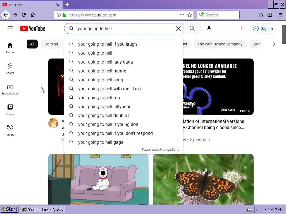This screenshot has width=286, height=214.
Task: Choose suggestion 'your going to hell song'
Action: point(123,80)
